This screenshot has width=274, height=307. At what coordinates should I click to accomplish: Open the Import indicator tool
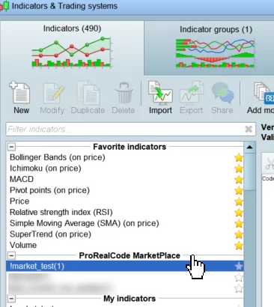click(160, 97)
